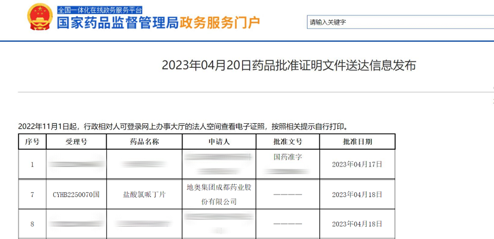Select the 地奥集团成都药业股份有限公司 applicant cell
494x239 pixels.
[x=219, y=195]
